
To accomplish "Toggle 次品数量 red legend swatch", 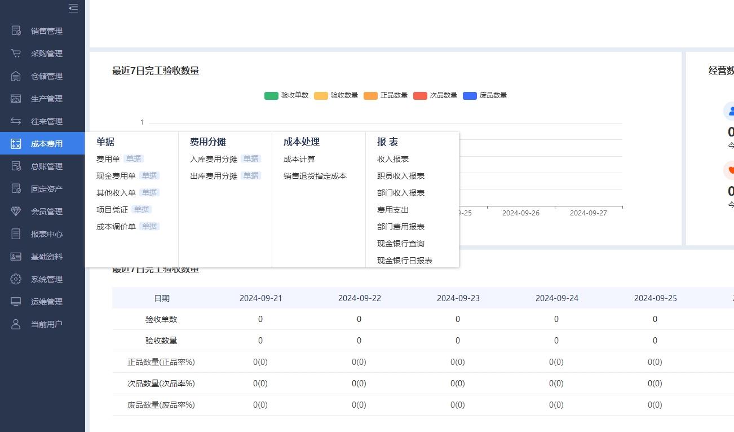I will (420, 95).
